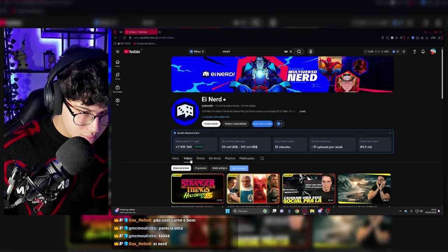
Task: Click the upload arrow icon in YouTube header
Action: pyautogui.click(x=415, y=51)
